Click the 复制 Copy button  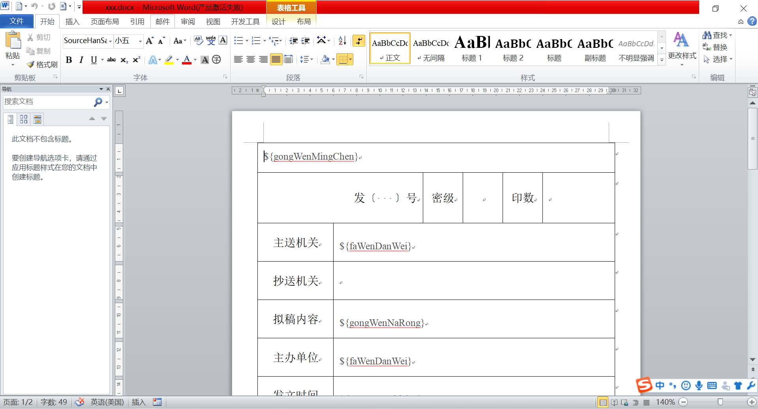pyautogui.click(x=38, y=51)
